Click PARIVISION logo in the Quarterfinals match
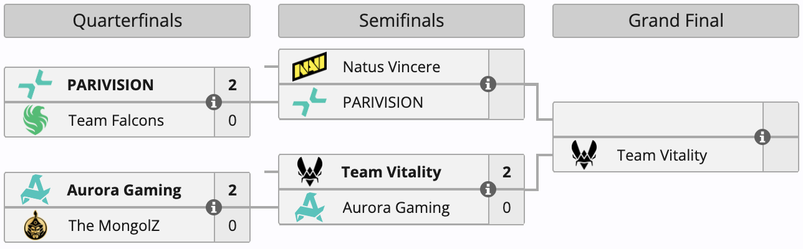Viewport: 803px width, 249px height. coord(36,85)
